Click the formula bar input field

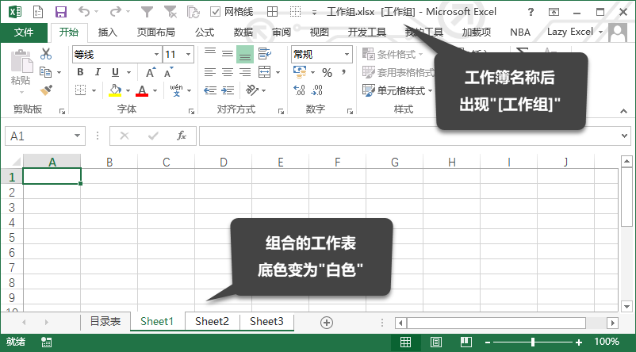tap(408, 136)
